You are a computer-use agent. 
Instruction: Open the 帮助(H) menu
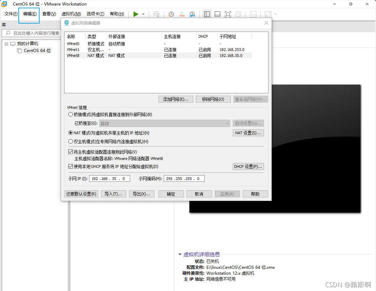coord(117,14)
